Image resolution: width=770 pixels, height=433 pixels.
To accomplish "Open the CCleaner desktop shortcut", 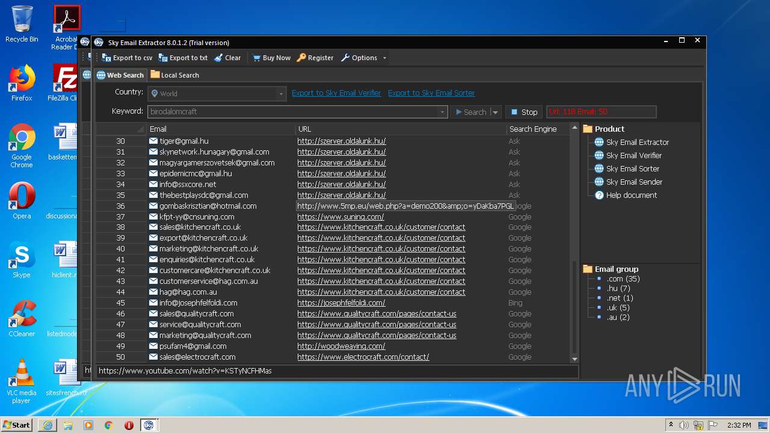I will click(x=22, y=319).
